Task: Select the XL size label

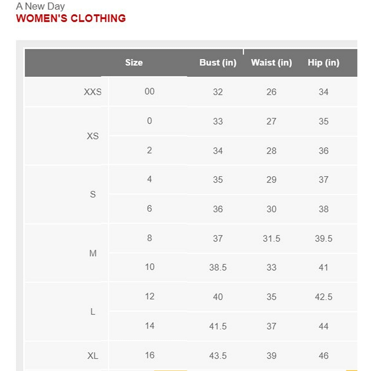Action: click(93, 356)
